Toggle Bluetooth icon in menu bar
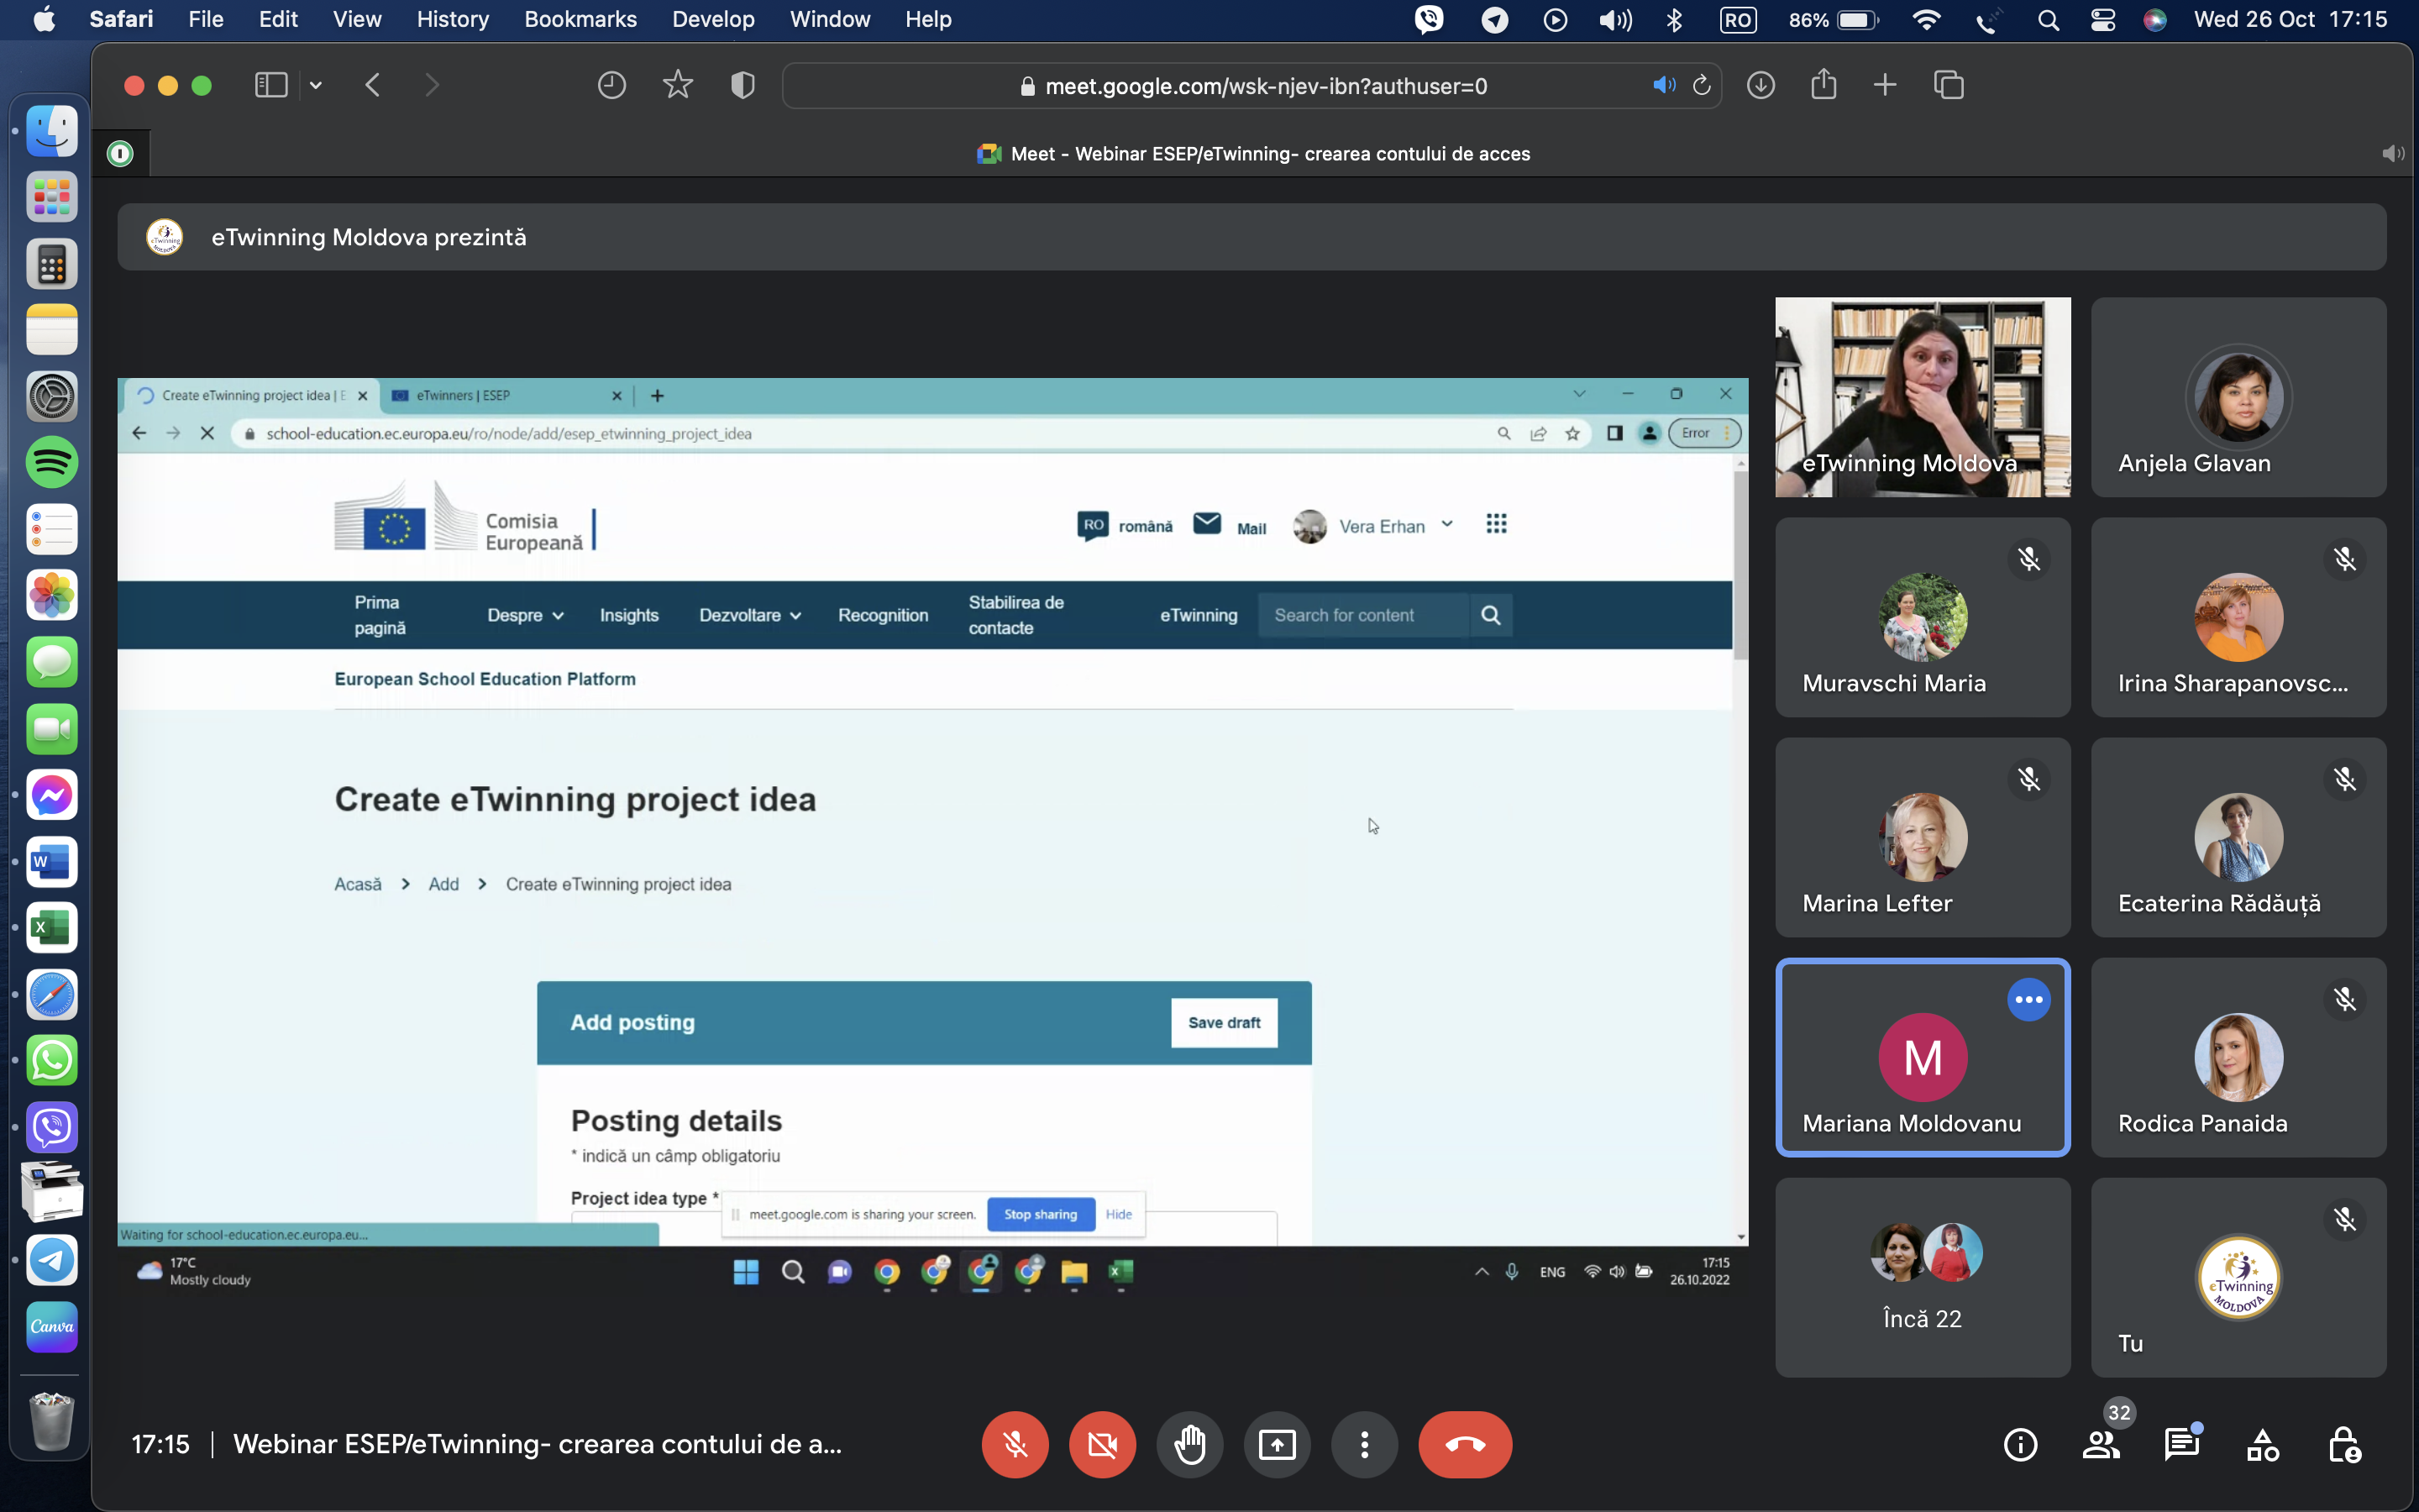The image size is (2419, 1512). point(1674,19)
